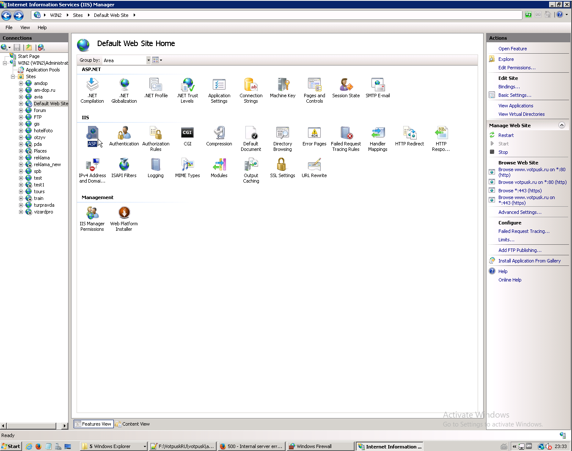Open HTTP Redirect feature
The width and height of the screenshot is (572, 451).
(x=410, y=136)
